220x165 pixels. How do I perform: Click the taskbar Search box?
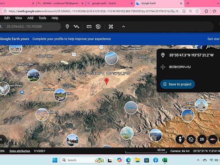pos(82,160)
